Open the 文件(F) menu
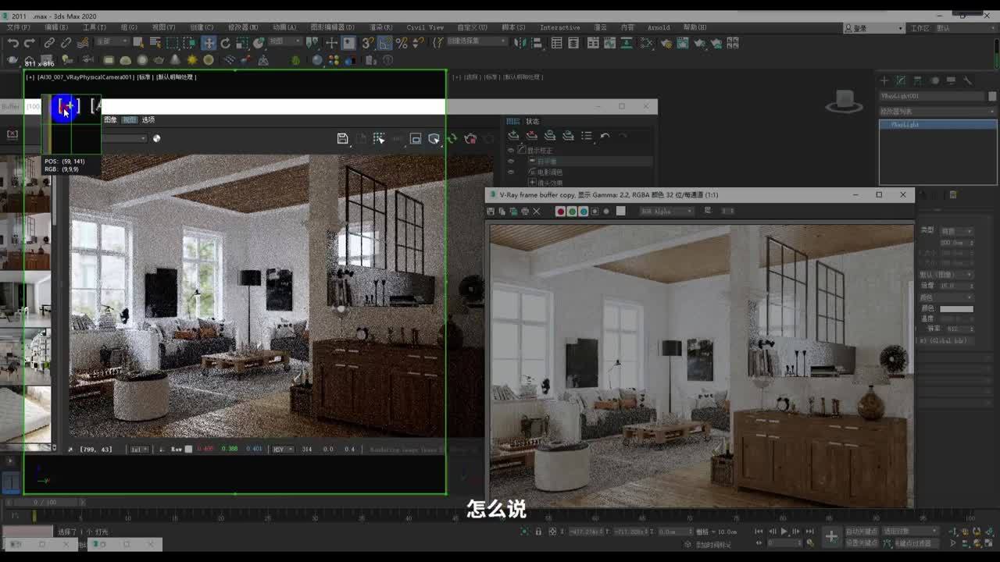Screen dimensions: 1000x562 pos(19,27)
